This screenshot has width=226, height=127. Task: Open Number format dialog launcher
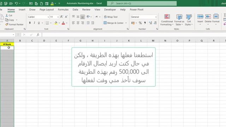point(157,29)
